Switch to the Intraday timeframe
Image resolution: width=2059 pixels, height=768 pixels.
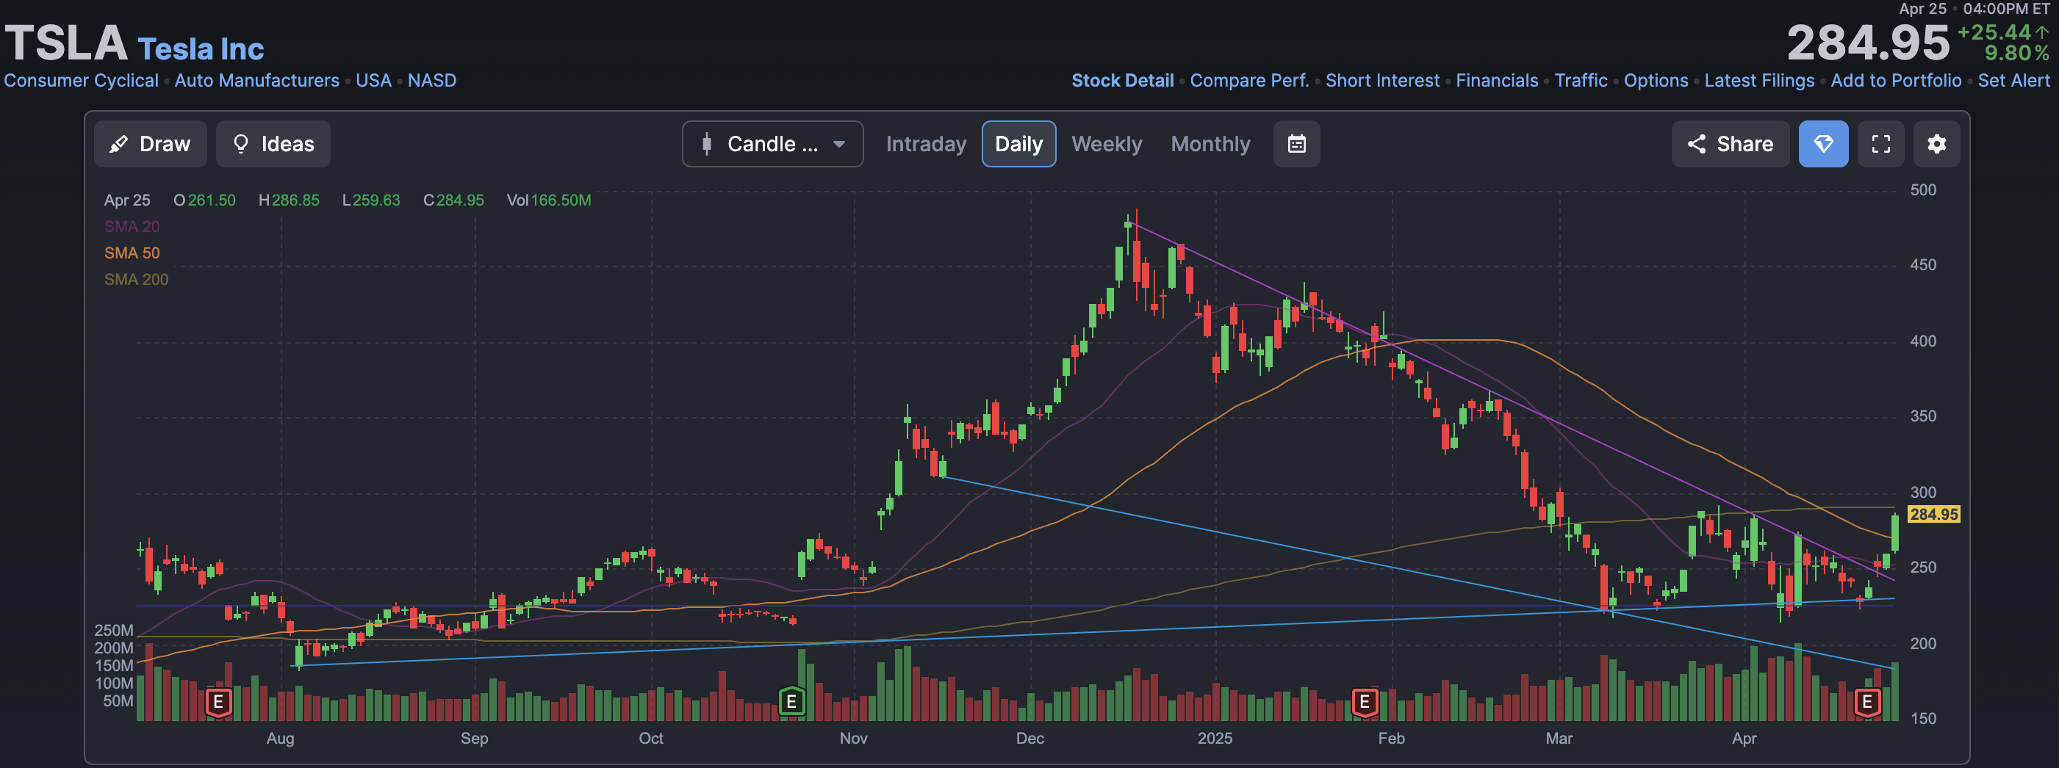(x=926, y=144)
